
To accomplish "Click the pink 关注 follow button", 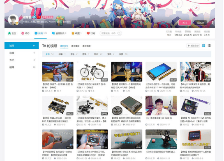I will (x=185, y=23).
